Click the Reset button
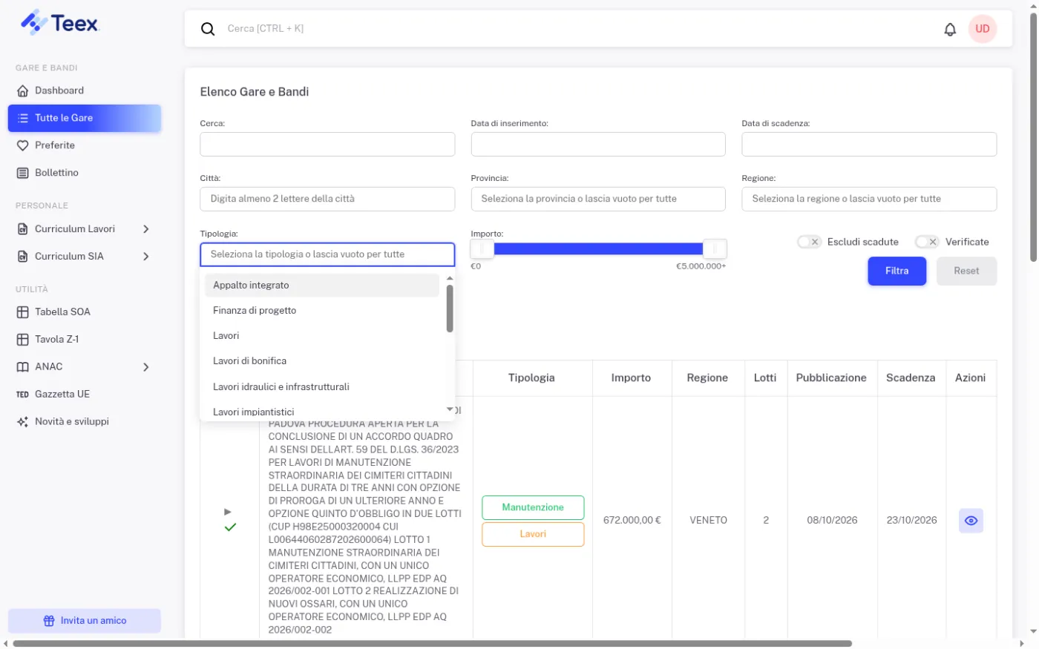The image size is (1039, 649). 966,271
